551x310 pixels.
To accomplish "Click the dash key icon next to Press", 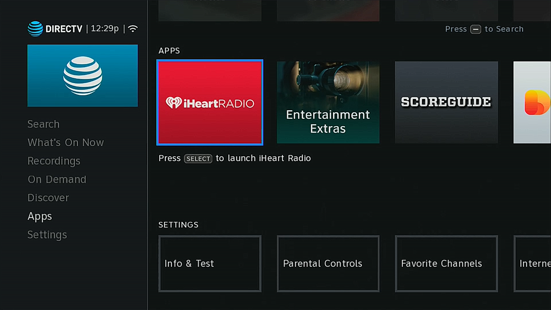I will [476, 29].
